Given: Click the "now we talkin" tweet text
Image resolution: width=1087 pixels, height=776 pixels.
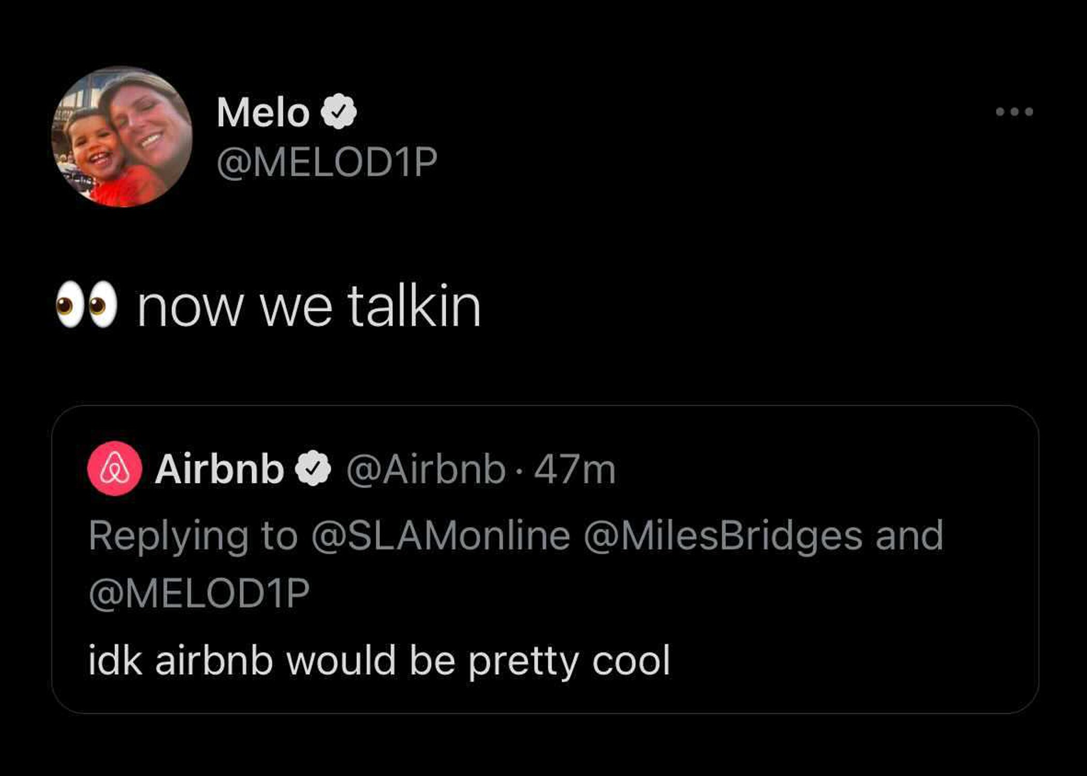Looking at the screenshot, I should point(309,307).
